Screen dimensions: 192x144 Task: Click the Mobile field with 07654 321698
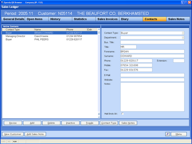pos(136,65)
